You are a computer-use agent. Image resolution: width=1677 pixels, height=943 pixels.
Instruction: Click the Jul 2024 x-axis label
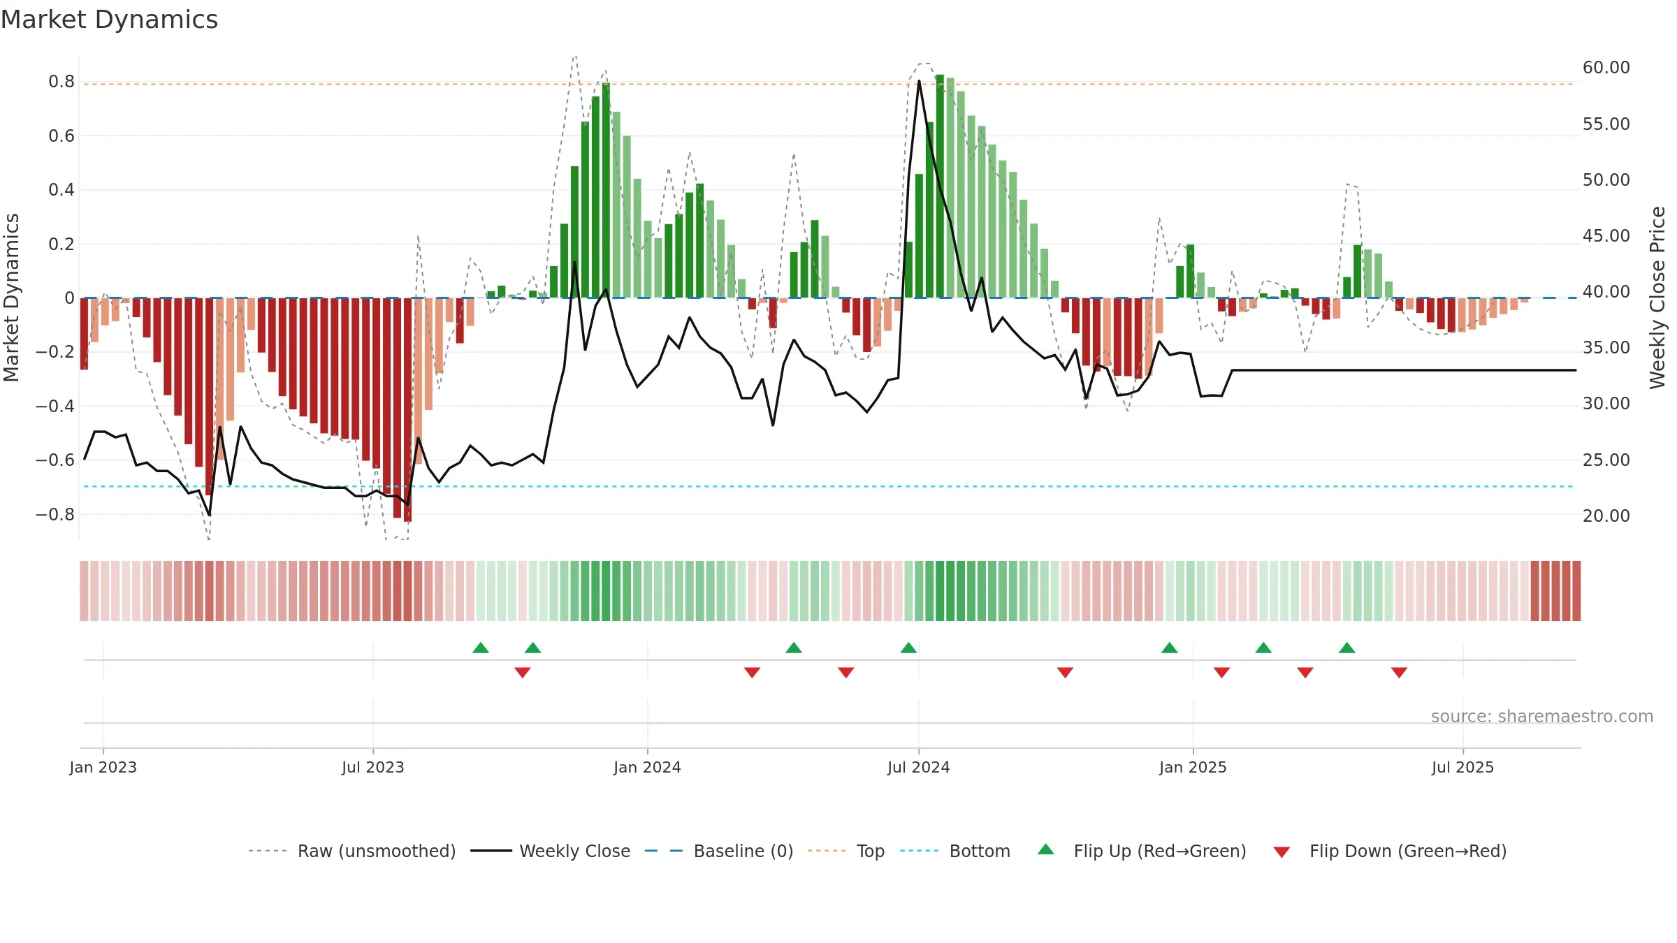click(919, 767)
